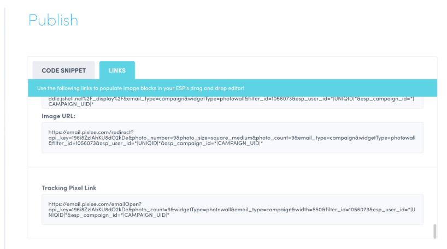Screen dimensions: 447x249
Task: Click inside the Tracking Pixel Link box
Action: pos(232,209)
